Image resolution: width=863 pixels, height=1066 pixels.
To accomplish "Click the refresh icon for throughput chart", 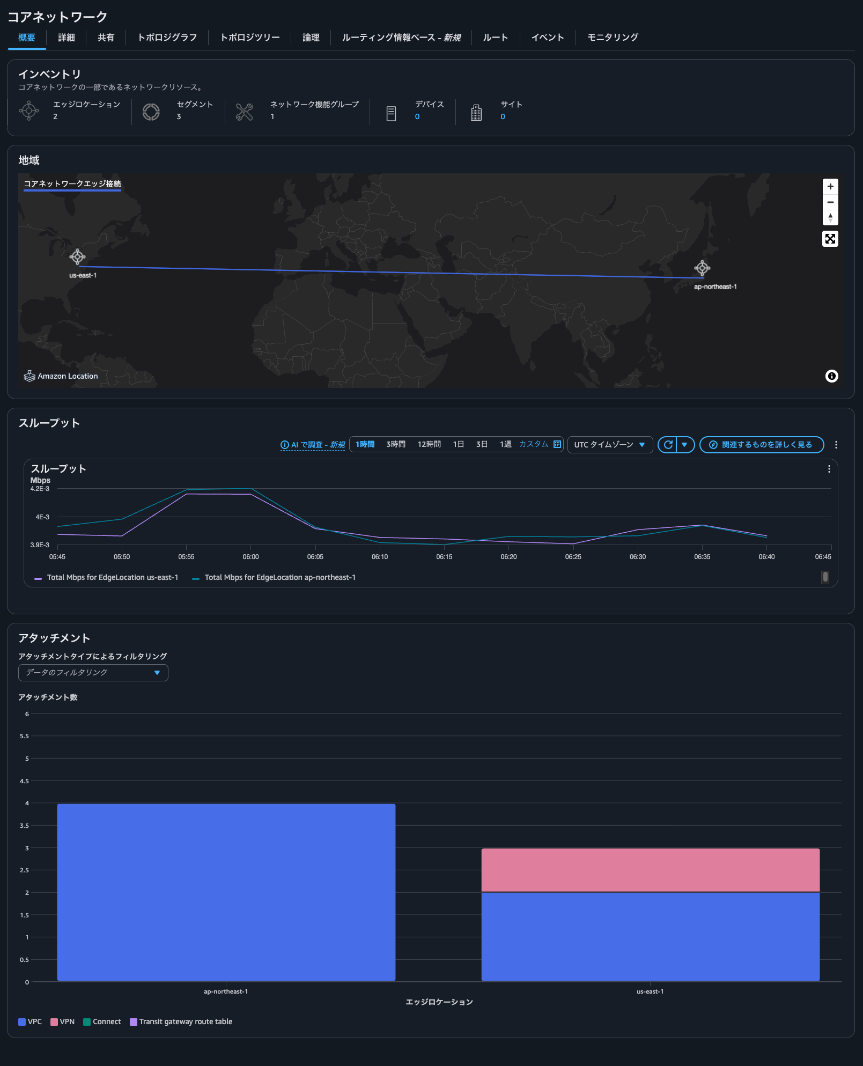I will pyautogui.click(x=667, y=445).
